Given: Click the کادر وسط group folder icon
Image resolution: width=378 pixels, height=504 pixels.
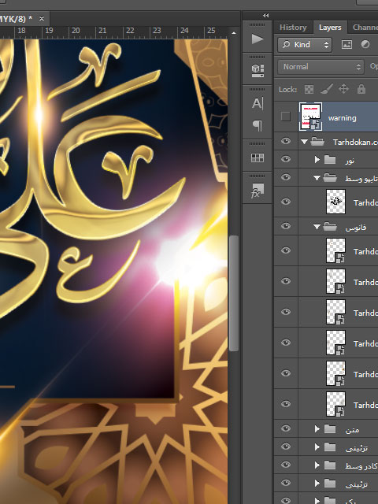Looking at the screenshot, I should click(x=330, y=465).
